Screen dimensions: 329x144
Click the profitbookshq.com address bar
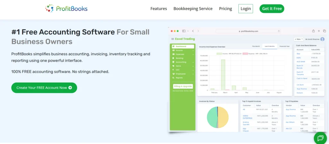(x=248, y=31)
